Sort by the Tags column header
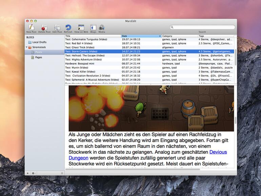This screenshot has height=196, width=261. tap(216, 36)
